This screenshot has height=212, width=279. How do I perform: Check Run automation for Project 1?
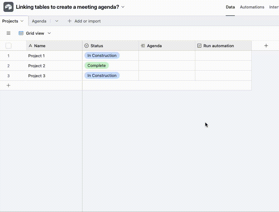[223, 56]
